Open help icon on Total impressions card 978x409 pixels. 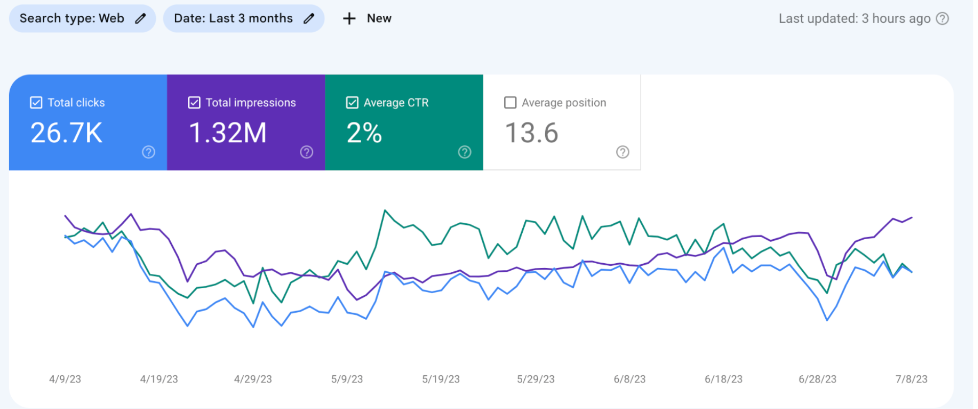click(307, 152)
